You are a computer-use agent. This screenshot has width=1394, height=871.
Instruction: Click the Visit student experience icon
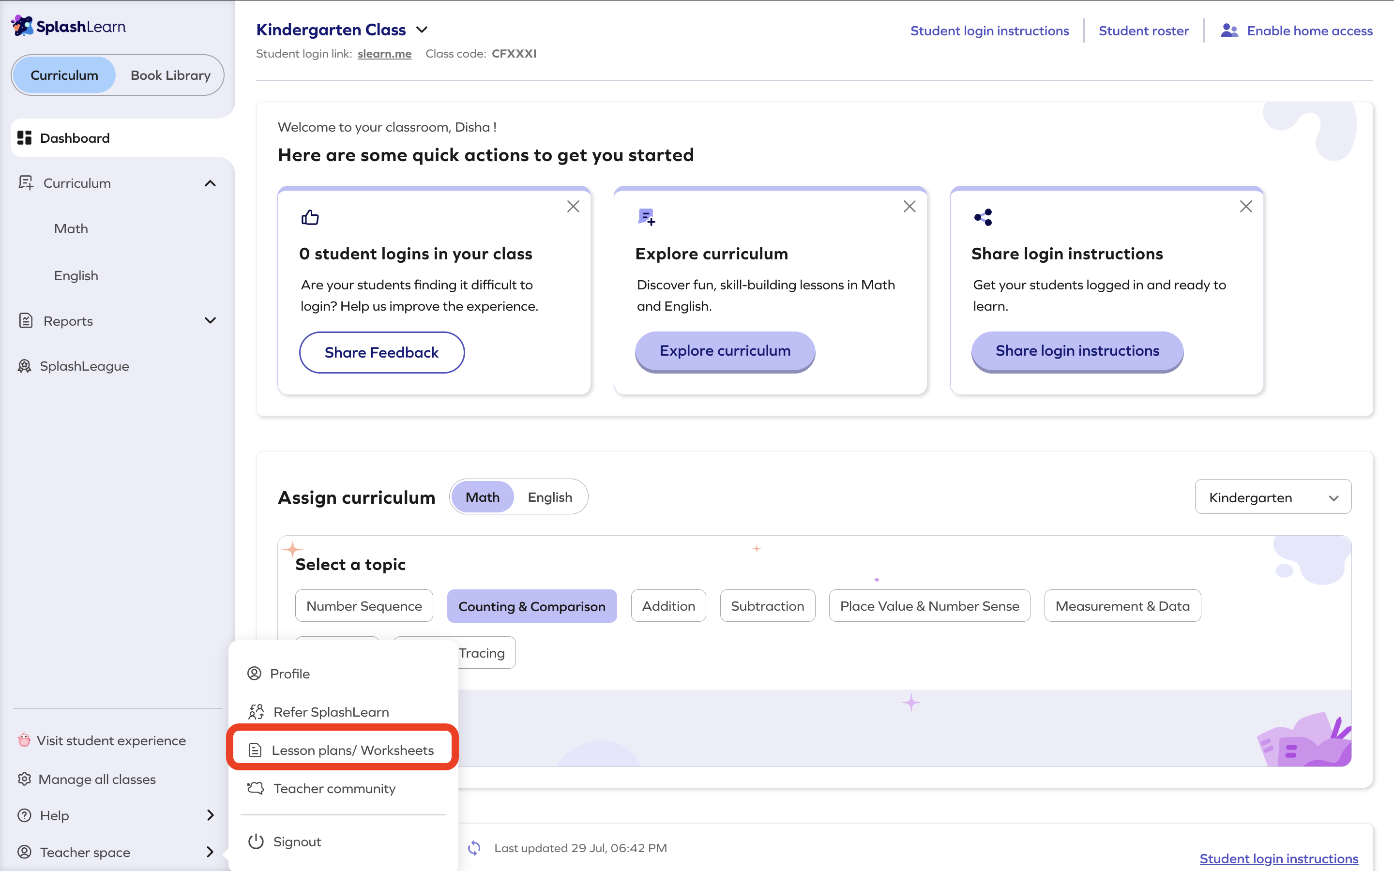tap(24, 740)
